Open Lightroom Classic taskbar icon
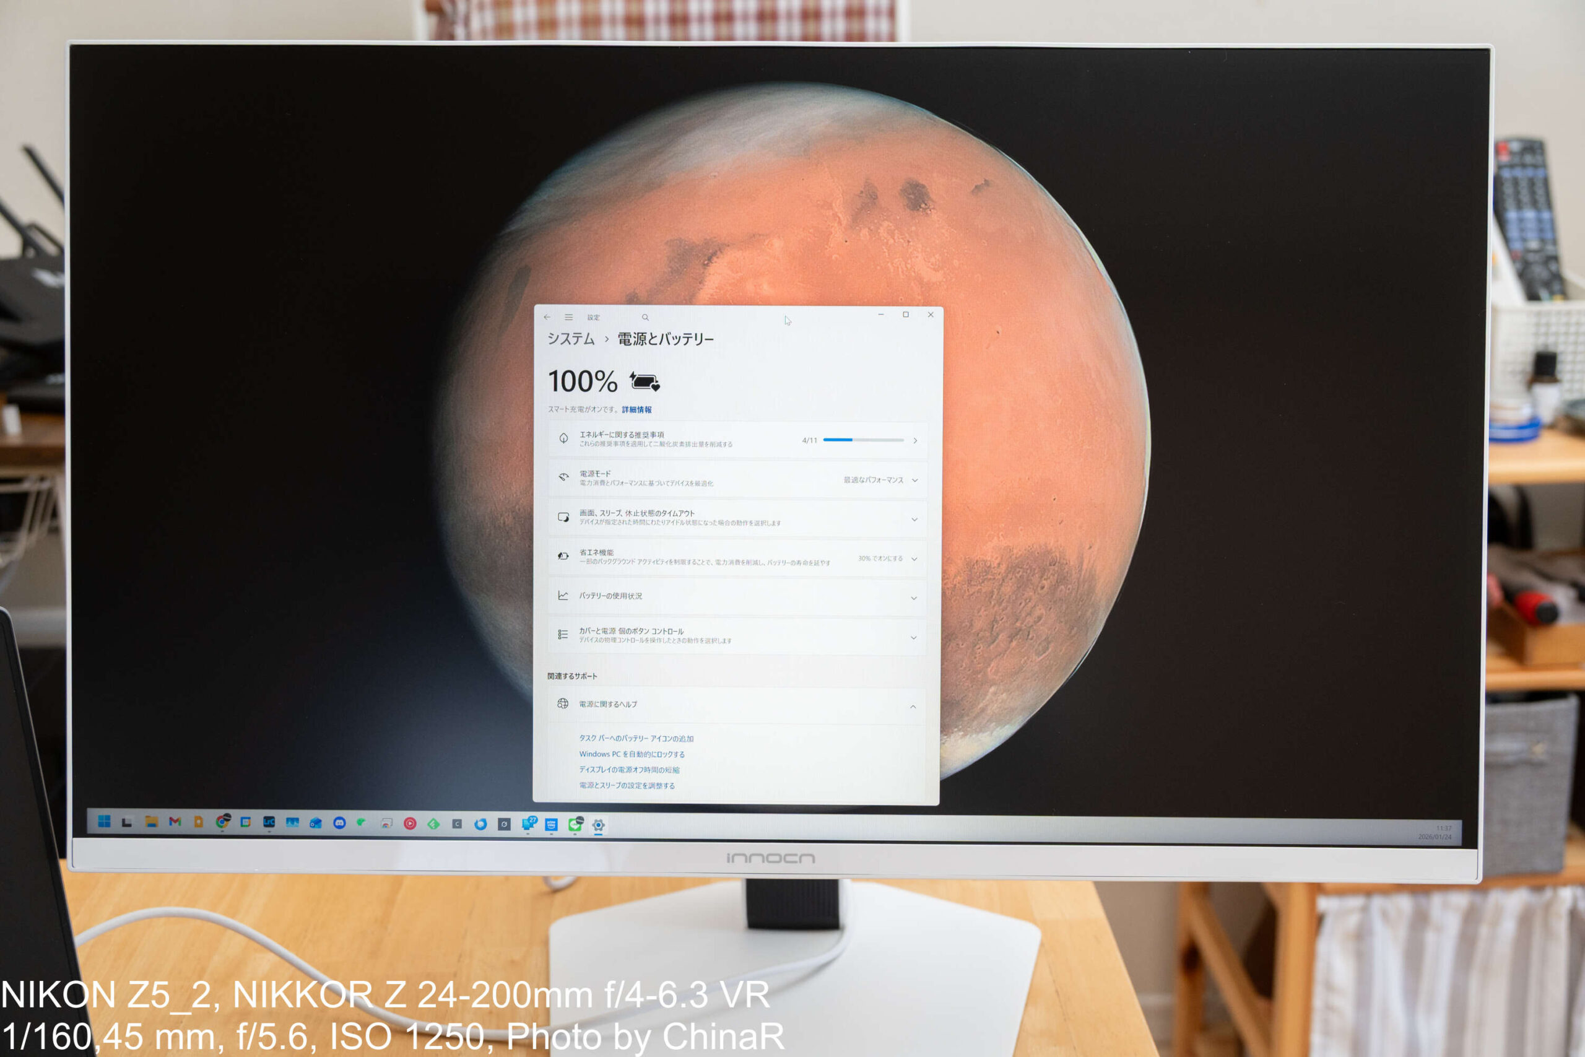 point(269,822)
